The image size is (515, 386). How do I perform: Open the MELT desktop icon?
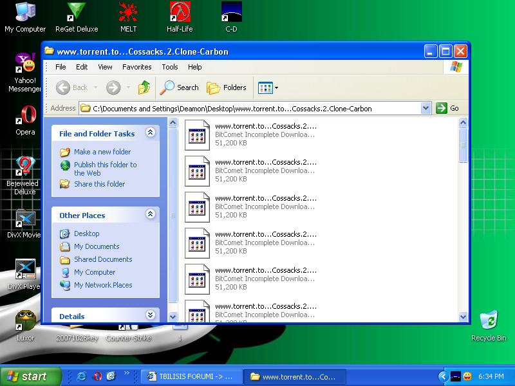(128, 16)
